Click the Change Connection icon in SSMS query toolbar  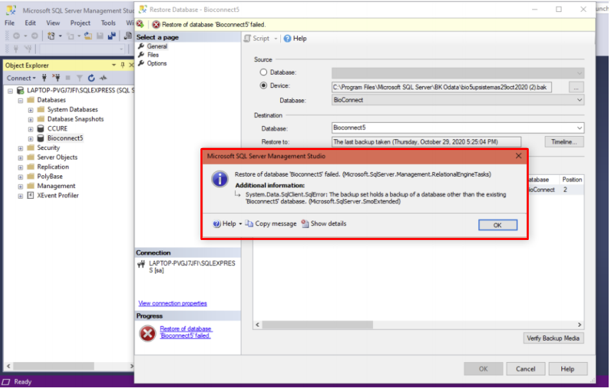pos(27,49)
